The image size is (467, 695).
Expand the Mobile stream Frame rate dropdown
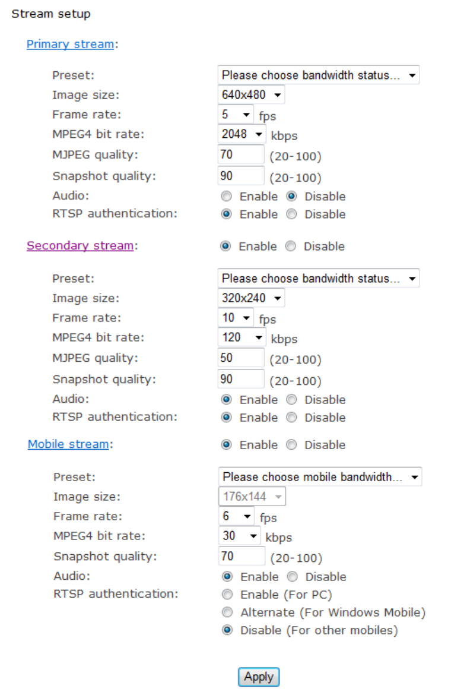click(236, 516)
